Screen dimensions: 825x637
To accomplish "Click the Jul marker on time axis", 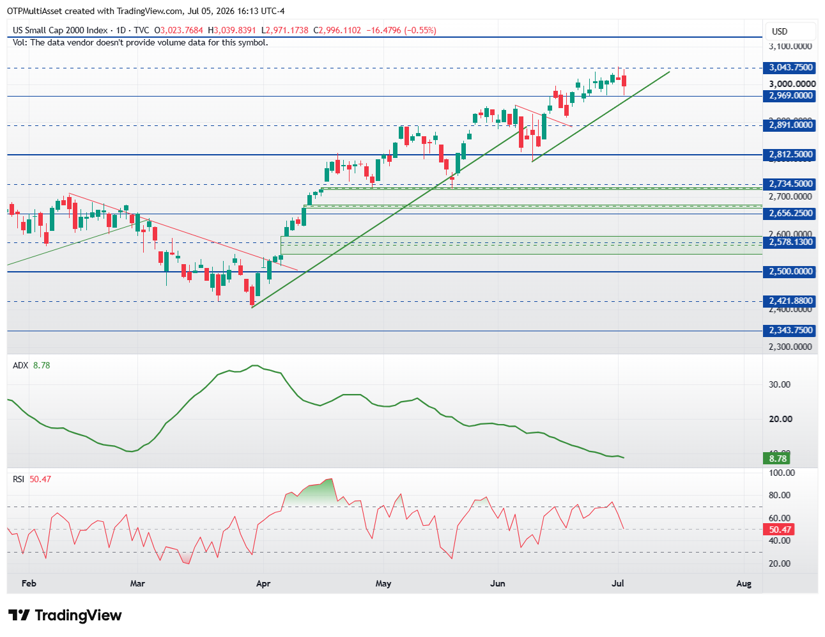I will 618,583.
